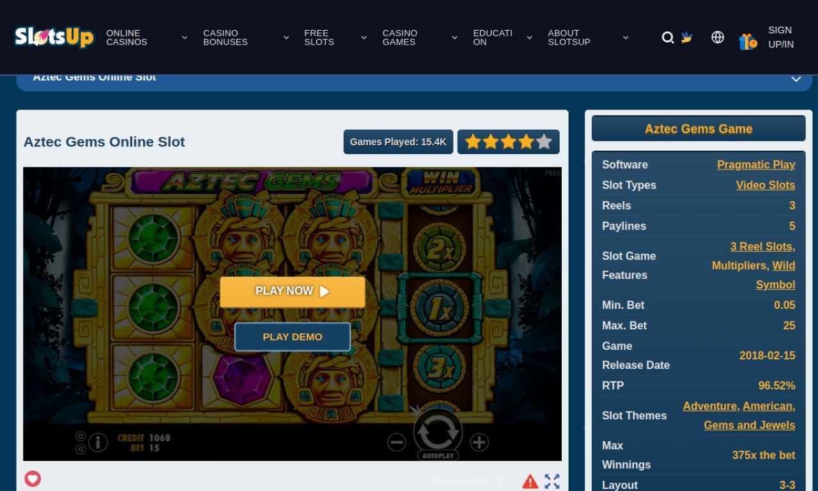Toggle game sound speaker icon
818x491 pixels.
click(x=81, y=449)
